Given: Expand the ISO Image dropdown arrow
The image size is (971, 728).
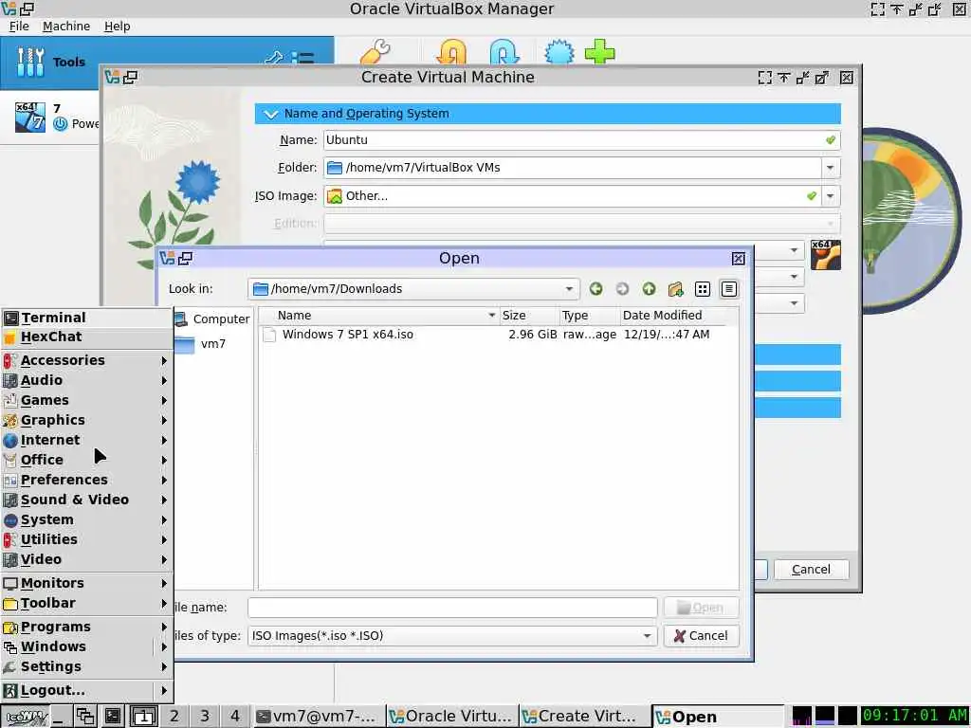Looking at the screenshot, I should [x=830, y=196].
